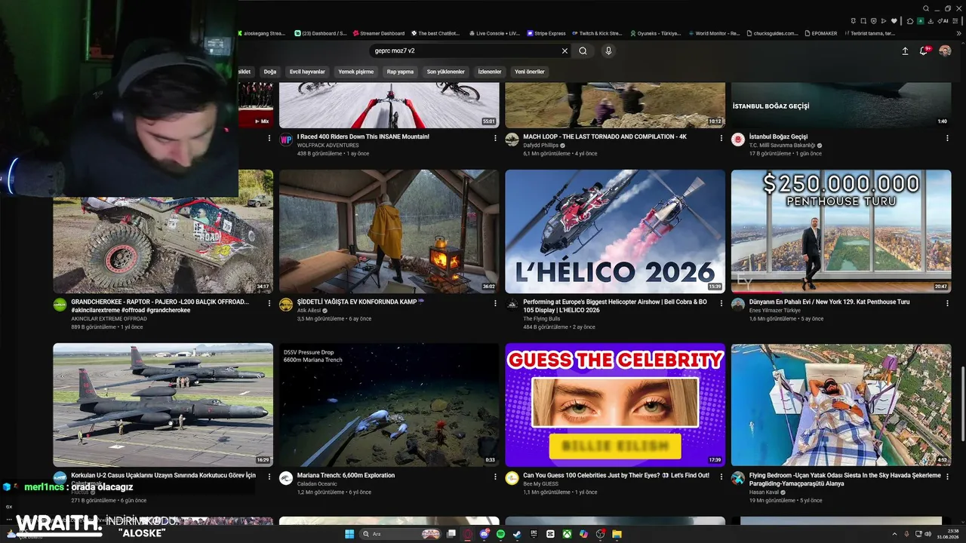The height and width of the screenshot is (543, 966).
Task: Play the GUESS THE CELEBRITY thumbnail
Action: click(615, 405)
